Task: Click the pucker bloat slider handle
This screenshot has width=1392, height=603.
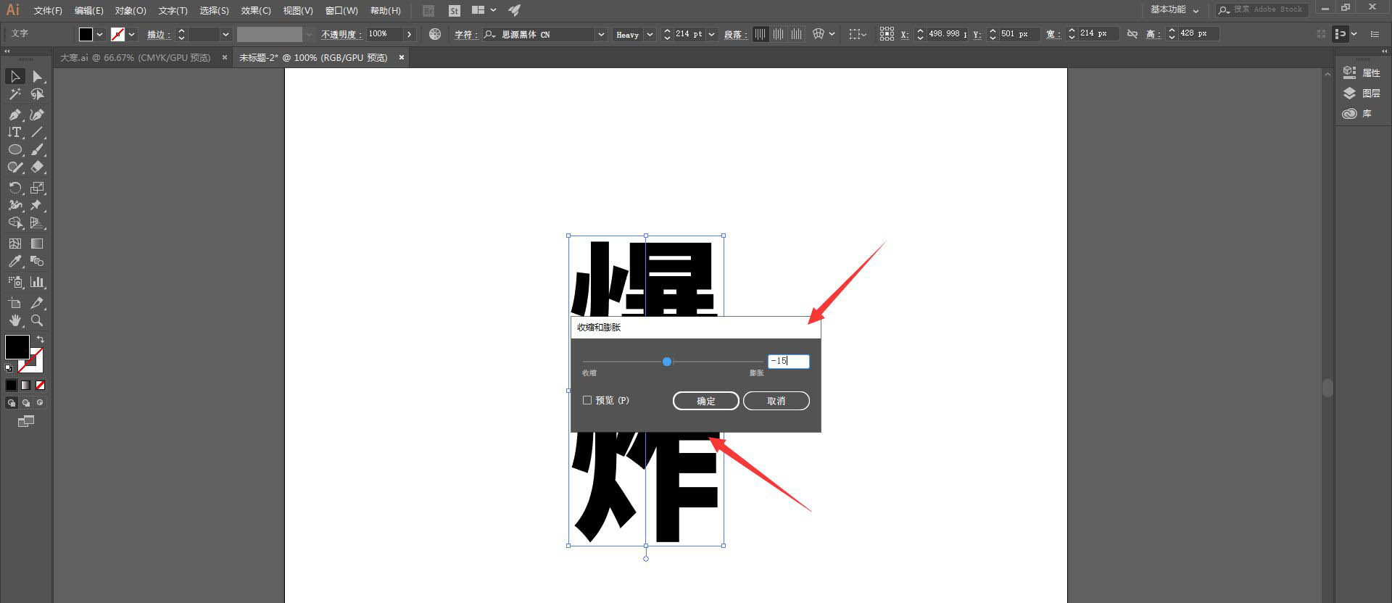Action: (667, 362)
